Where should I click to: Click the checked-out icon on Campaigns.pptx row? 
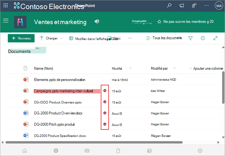[105, 91]
